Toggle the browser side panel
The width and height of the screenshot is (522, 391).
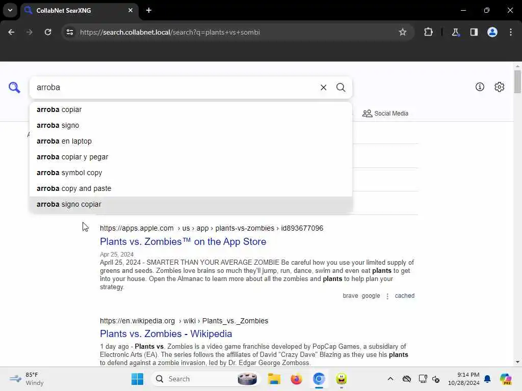(x=474, y=32)
